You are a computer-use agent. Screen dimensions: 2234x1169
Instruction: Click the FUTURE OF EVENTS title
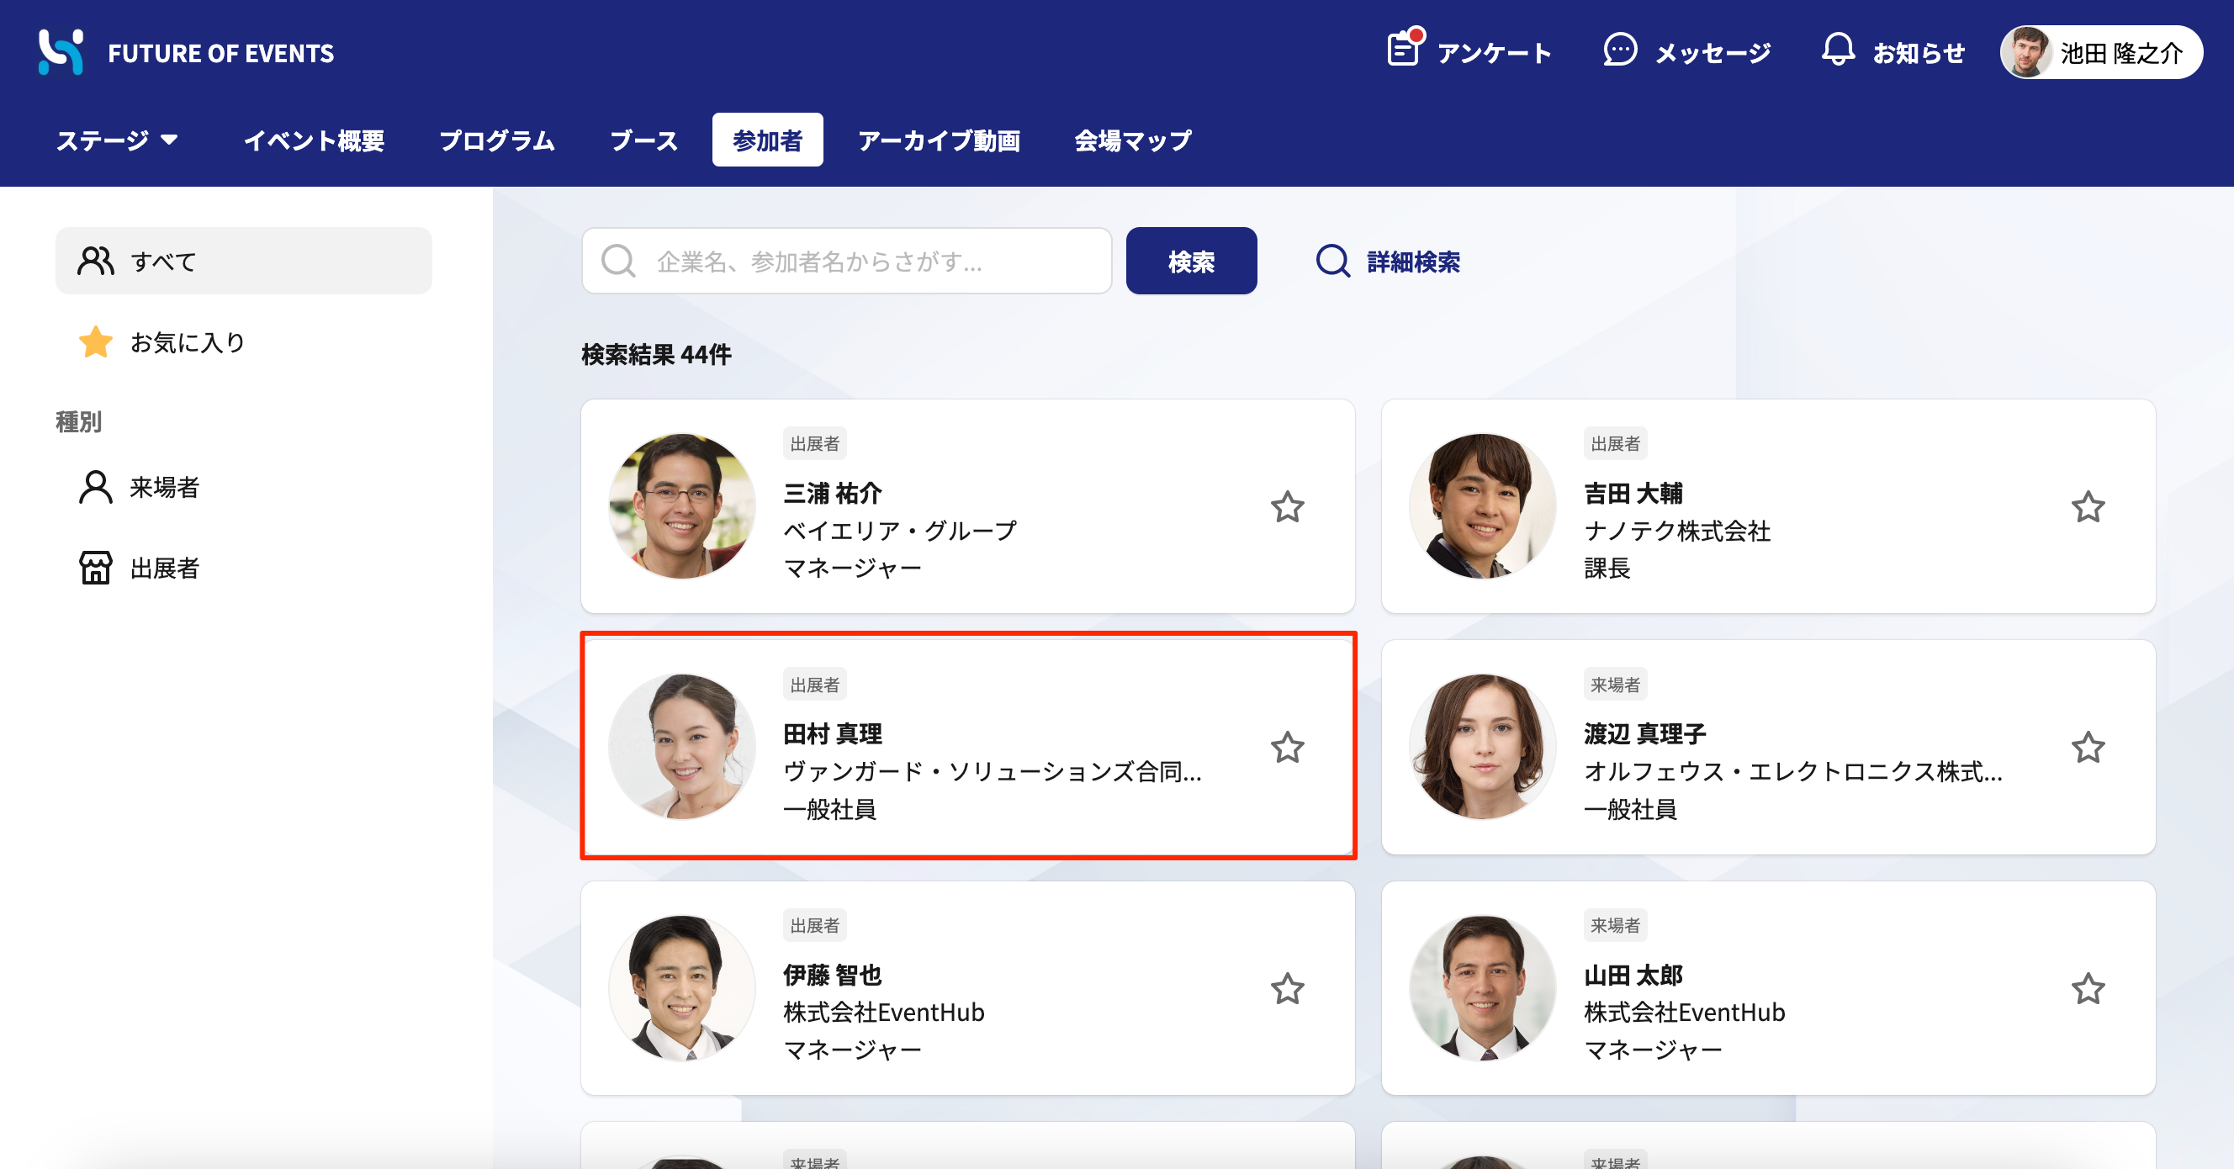[220, 53]
